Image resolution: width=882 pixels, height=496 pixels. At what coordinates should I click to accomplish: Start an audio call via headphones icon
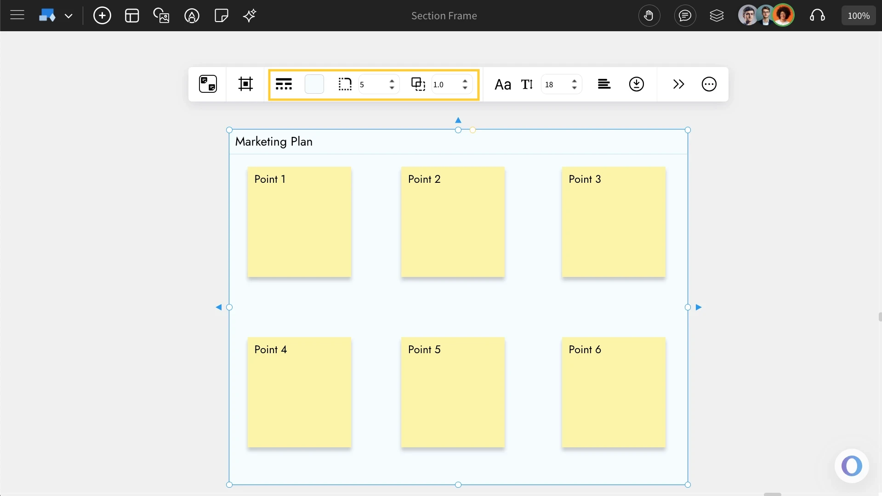click(x=818, y=15)
